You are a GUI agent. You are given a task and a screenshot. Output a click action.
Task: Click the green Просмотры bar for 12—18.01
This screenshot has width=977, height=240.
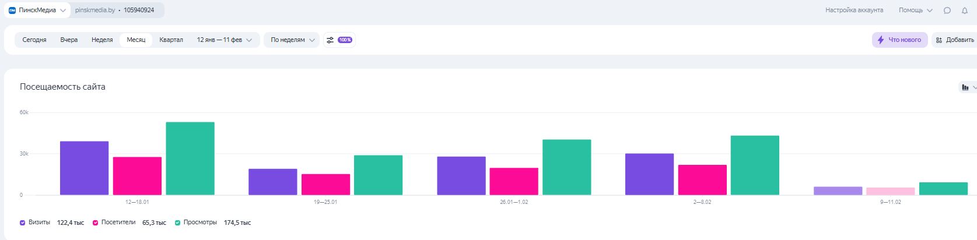(190, 158)
